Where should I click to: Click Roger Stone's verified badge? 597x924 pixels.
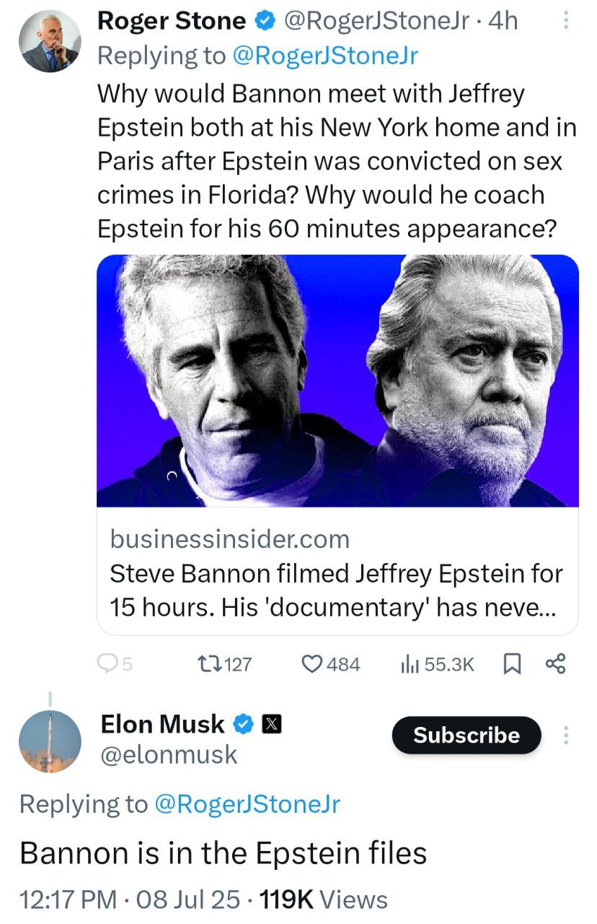pos(266,22)
